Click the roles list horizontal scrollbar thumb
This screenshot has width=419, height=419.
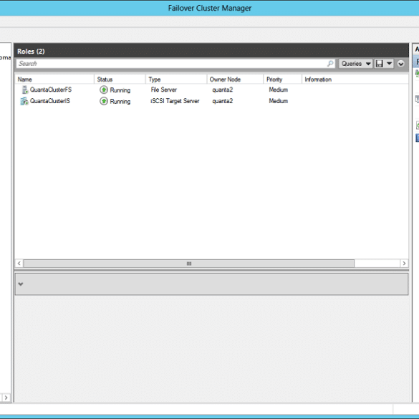click(189, 264)
